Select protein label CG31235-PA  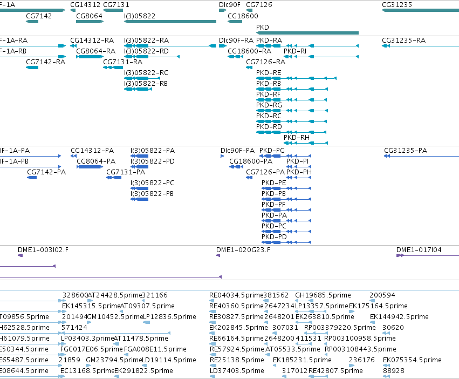(406, 151)
